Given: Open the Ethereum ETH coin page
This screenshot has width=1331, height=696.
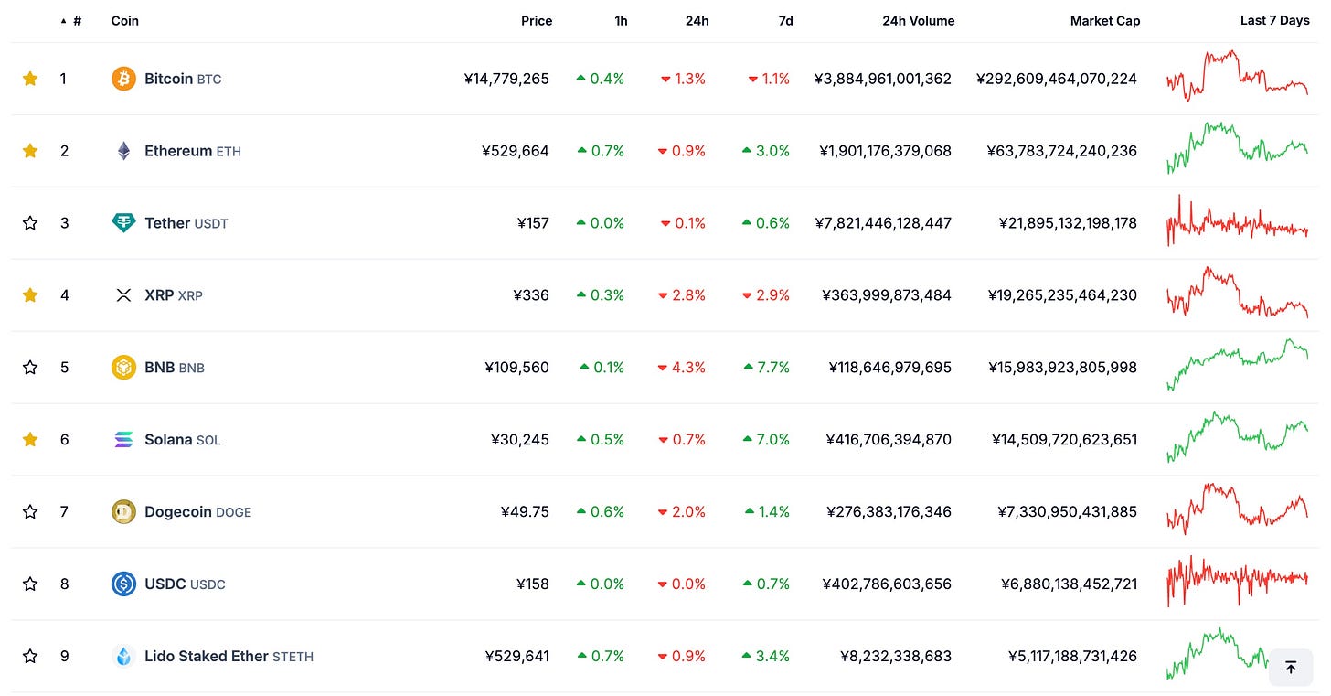Looking at the screenshot, I should (193, 151).
